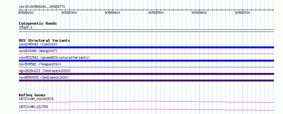This screenshot has width=283, height=114.
Task: Click ruler position 90589400
Action: (113, 13)
